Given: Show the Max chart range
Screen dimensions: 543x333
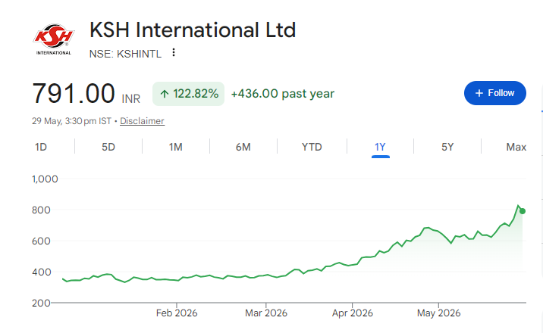Looking at the screenshot, I should pos(516,147).
